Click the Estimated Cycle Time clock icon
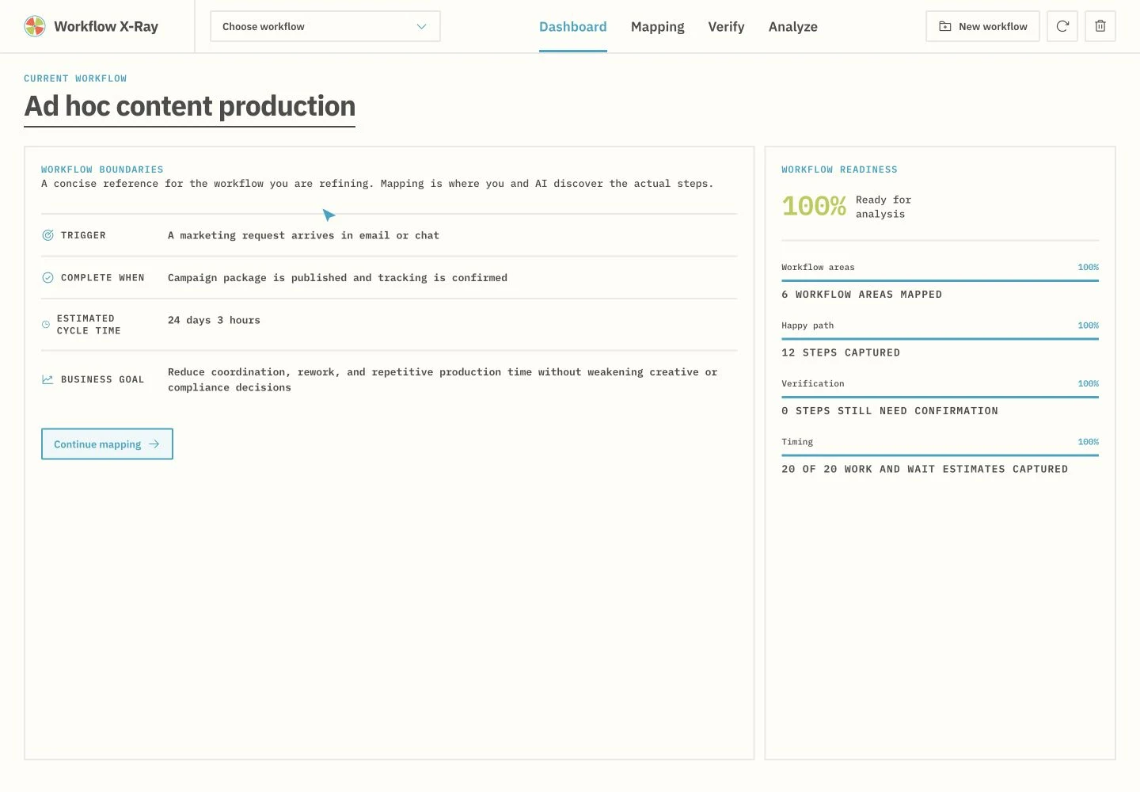Screen dimensions: 1140x792 46,325
